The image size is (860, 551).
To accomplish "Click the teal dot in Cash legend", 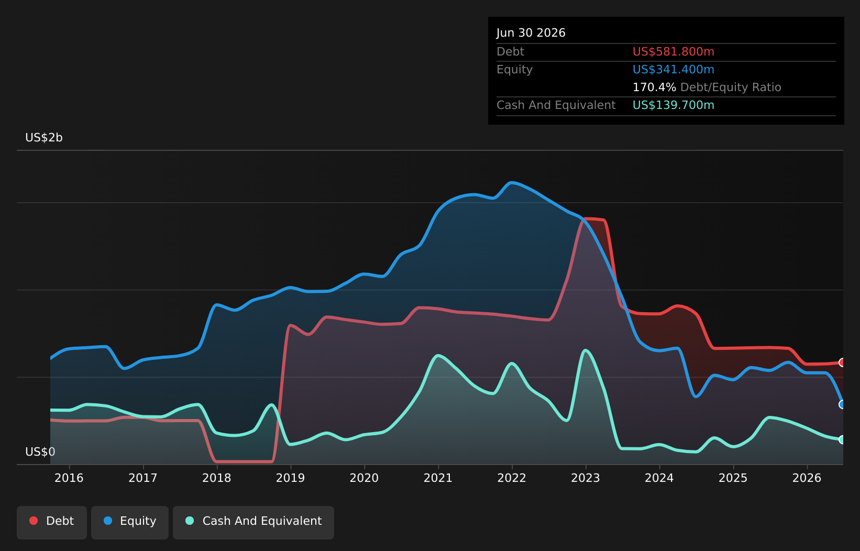I will click(190, 521).
